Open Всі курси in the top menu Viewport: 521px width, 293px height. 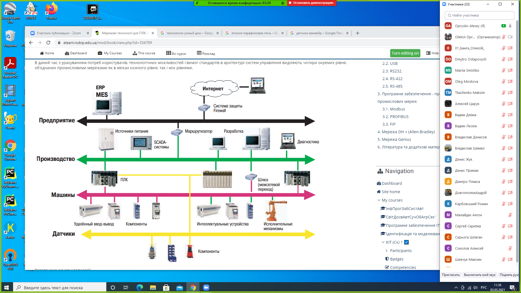pyautogui.click(x=176, y=53)
